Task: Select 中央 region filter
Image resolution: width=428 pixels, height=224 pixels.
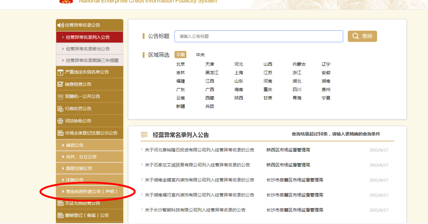Action: 201,55
